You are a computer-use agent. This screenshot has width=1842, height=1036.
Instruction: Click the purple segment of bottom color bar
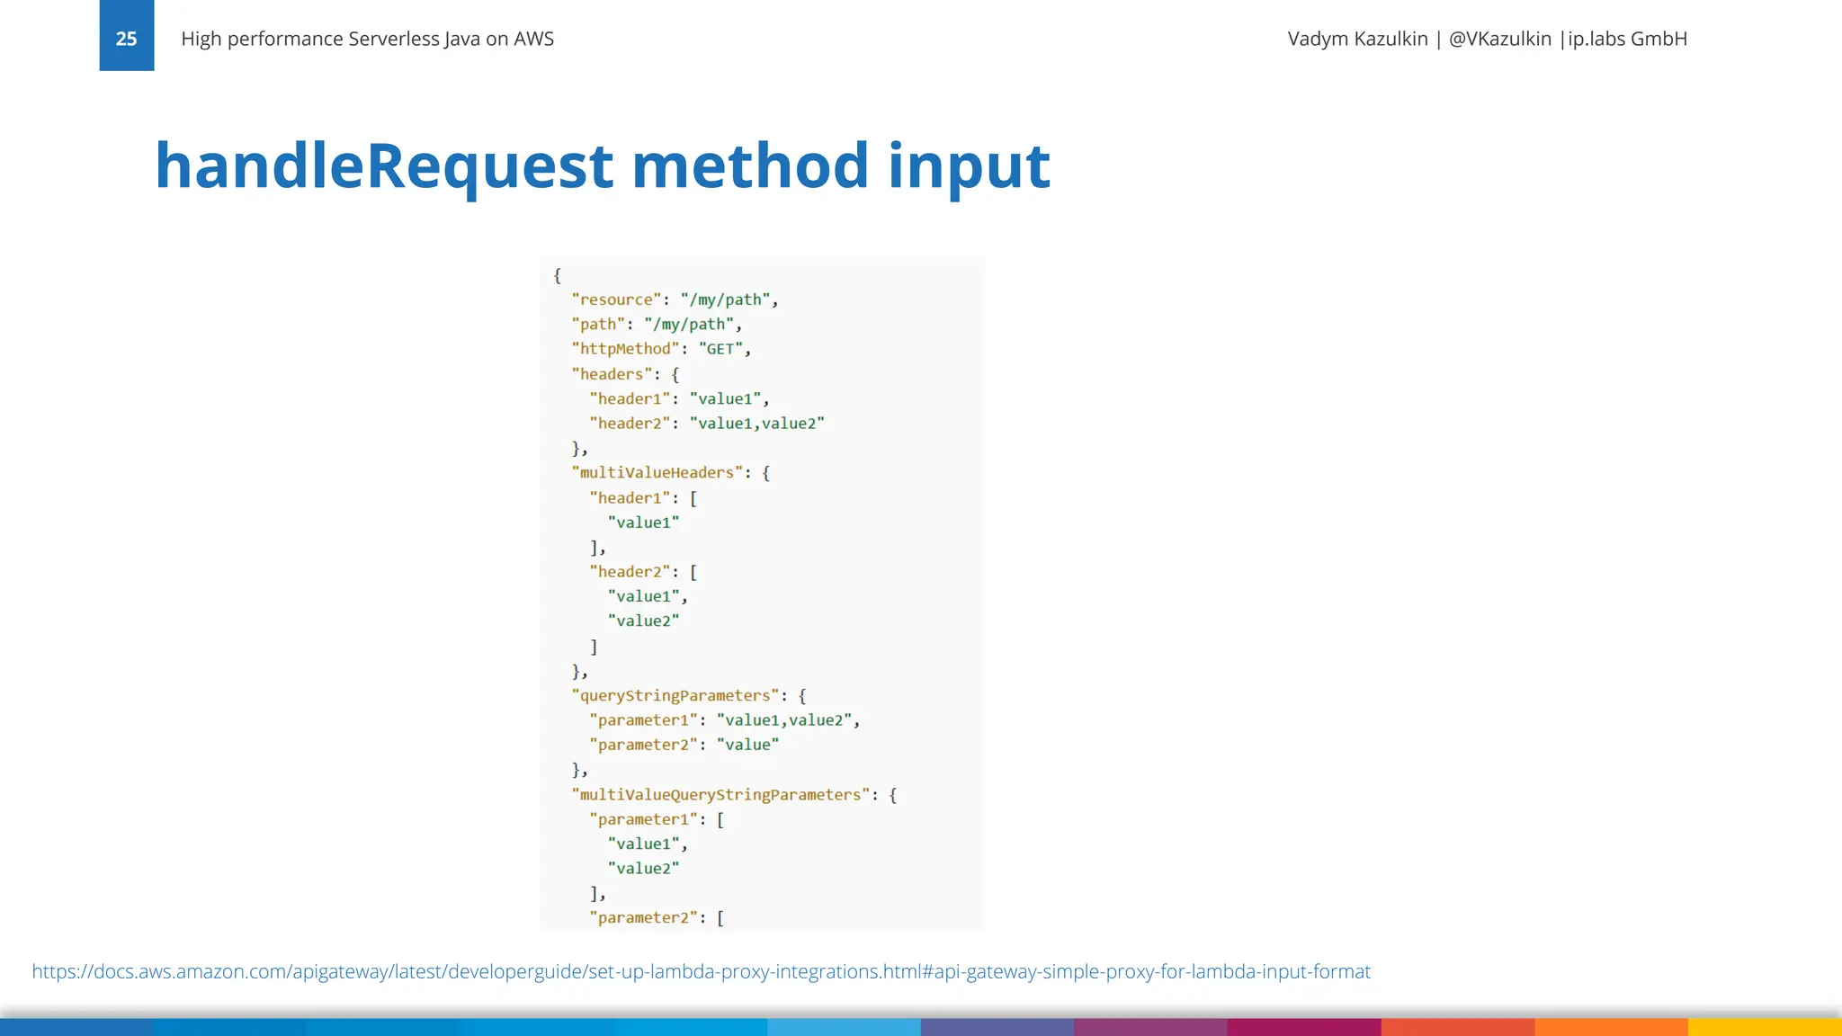(1149, 1027)
